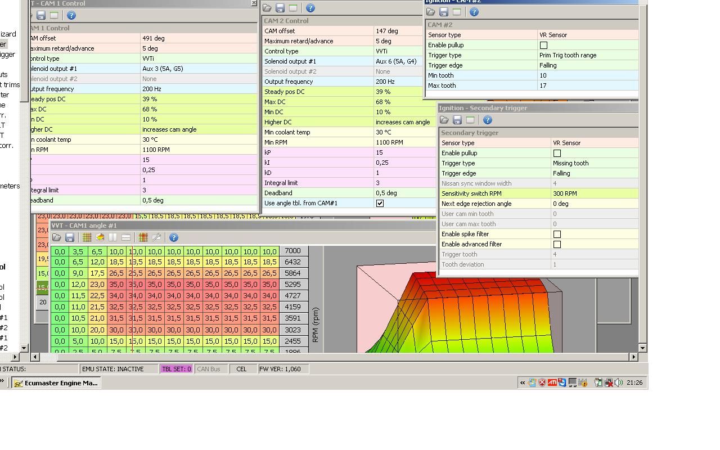Image resolution: width=720 pixels, height=450 pixels.
Task: Open help for Ignition Secondary trigger panel
Action: (x=488, y=120)
